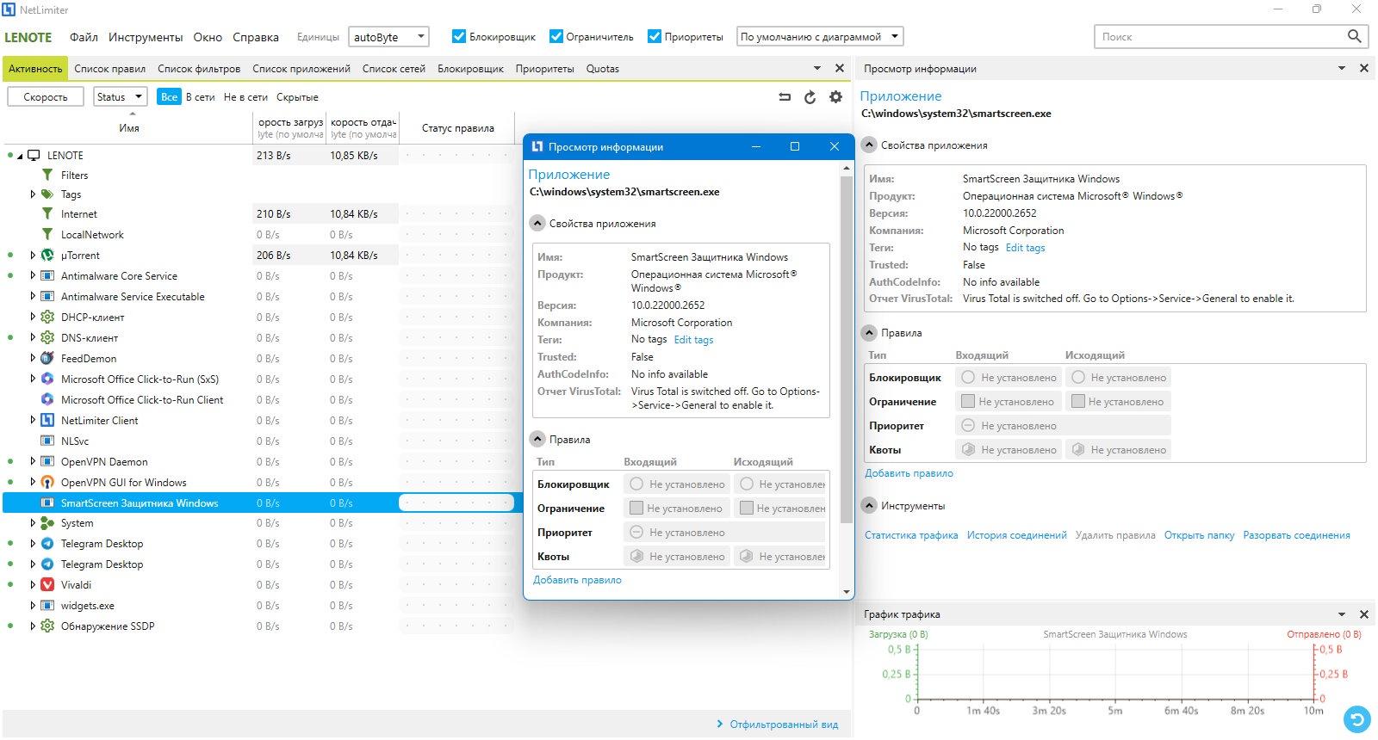Collapse the Свойства приложения section in right panel
The height and width of the screenshot is (740, 1378).
(x=869, y=145)
